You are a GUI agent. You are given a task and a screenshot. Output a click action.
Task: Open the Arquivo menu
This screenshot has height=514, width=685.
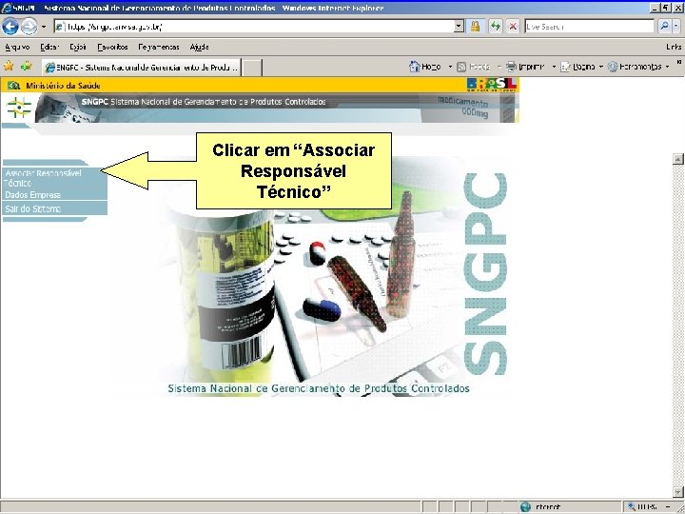[17, 47]
